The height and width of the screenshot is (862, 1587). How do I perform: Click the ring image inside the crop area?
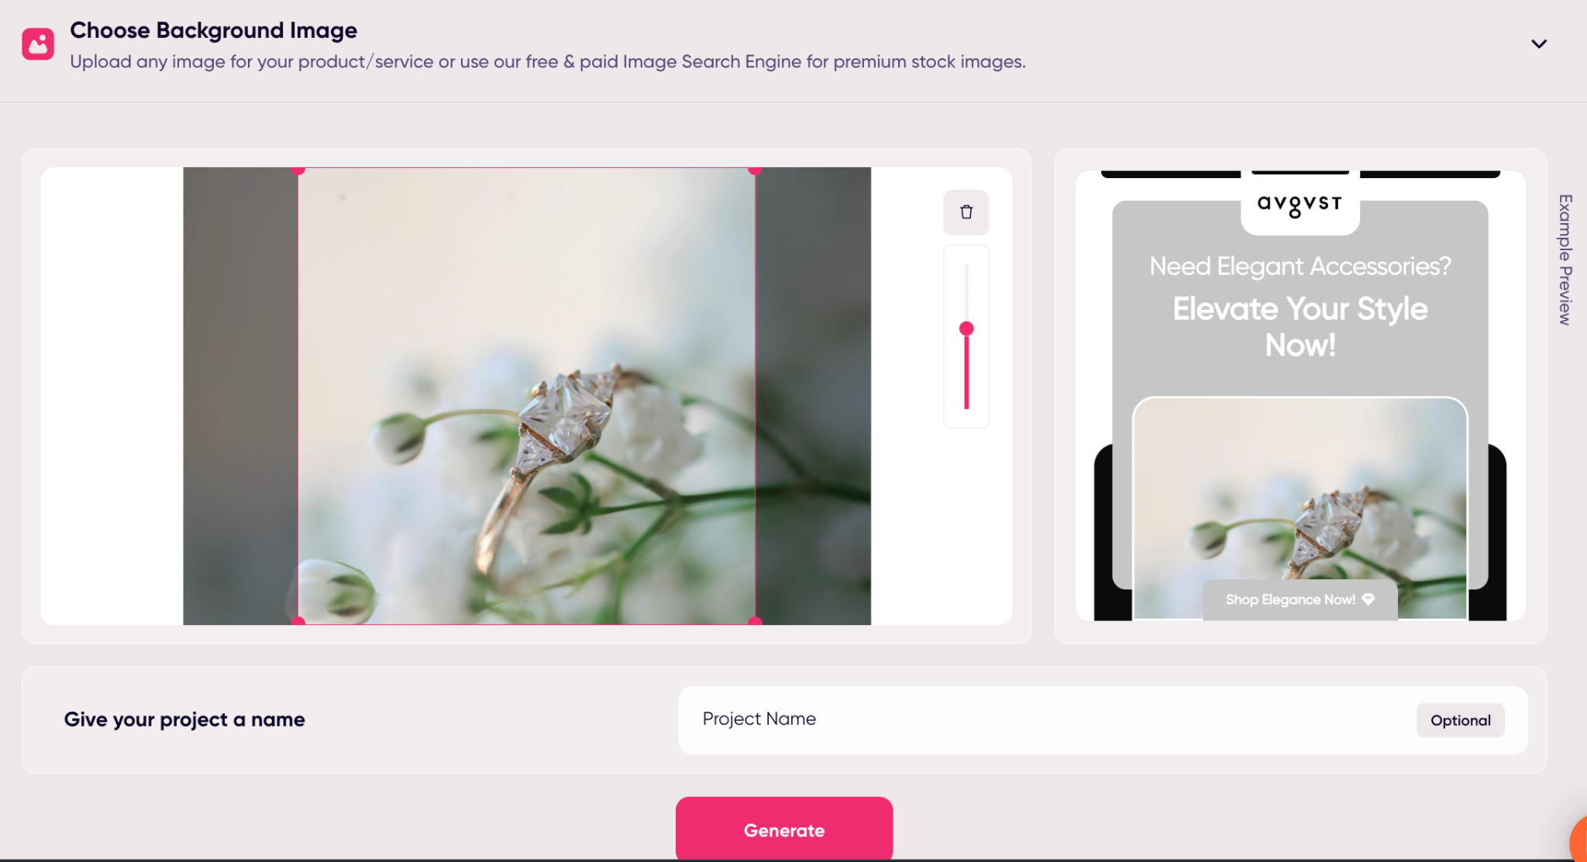pos(527,396)
